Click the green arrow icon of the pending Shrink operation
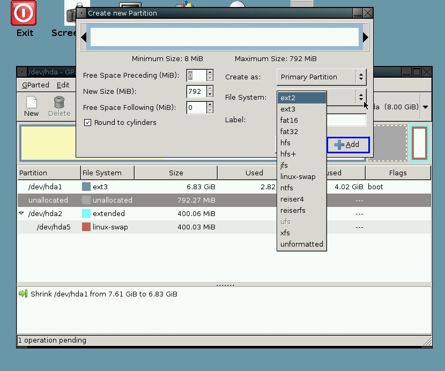The width and height of the screenshot is (445, 371). coord(23,293)
